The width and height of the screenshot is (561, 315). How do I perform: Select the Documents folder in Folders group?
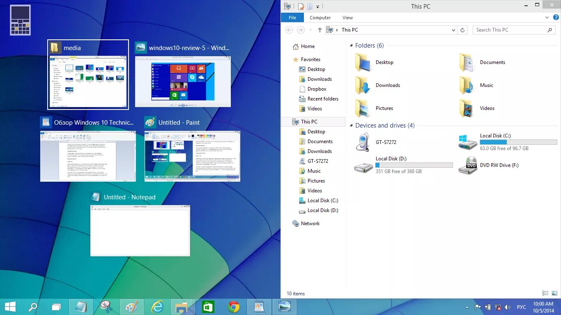click(x=482, y=62)
